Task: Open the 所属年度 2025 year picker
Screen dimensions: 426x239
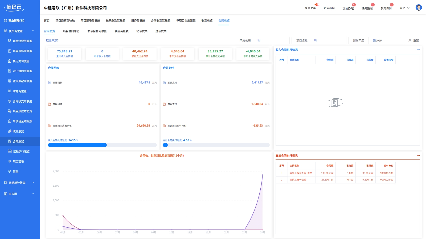Action: tap(386, 40)
